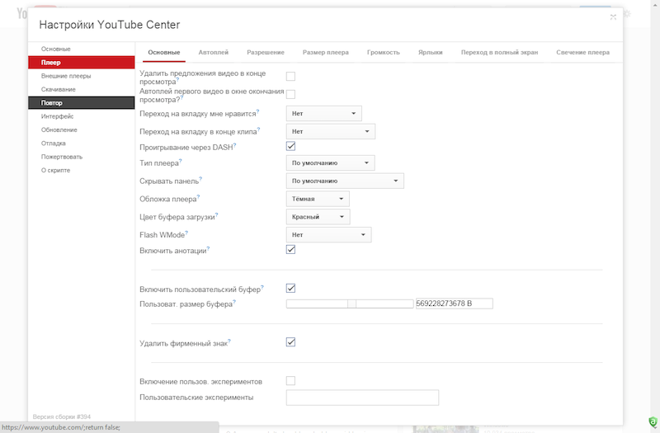Image resolution: width=660 pixels, height=433 pixels.
Task: Select Плеер category in sidebar
Action: click(81, 63)
